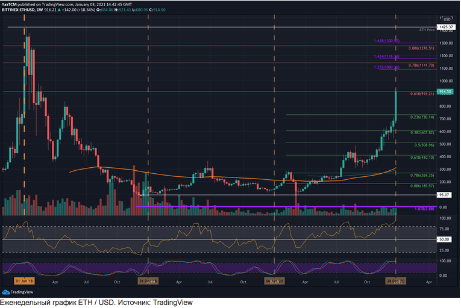Select the 06 Jan '20 date marker
This screenshot has height=308, width=461.
[x=274, y=281]
